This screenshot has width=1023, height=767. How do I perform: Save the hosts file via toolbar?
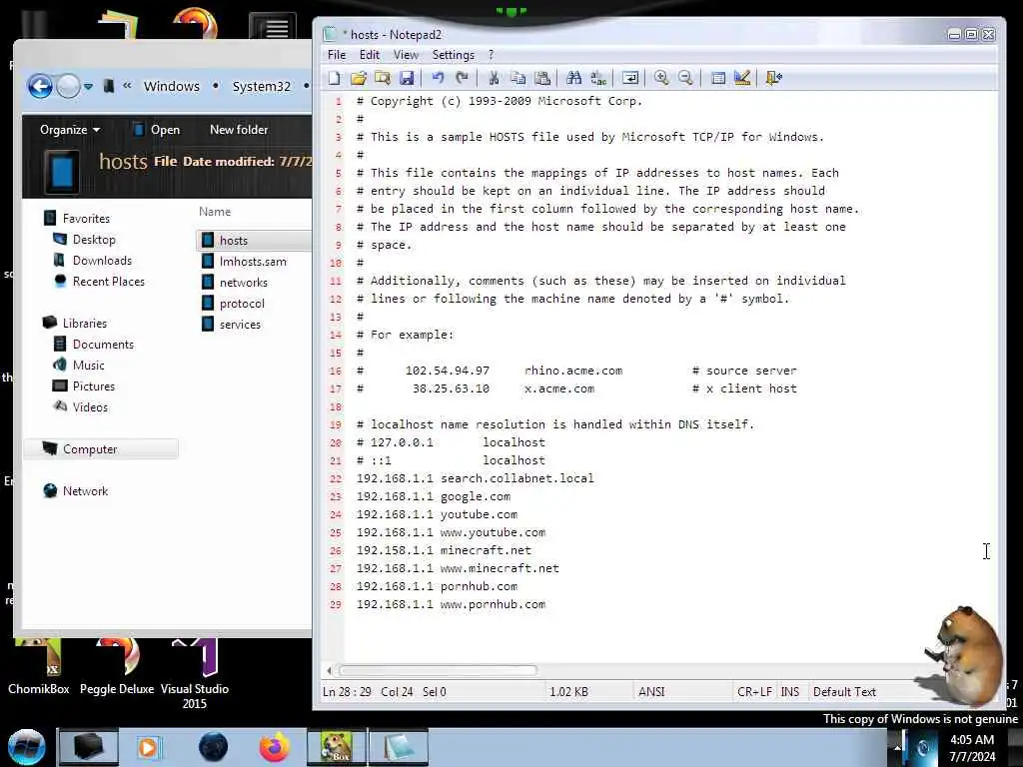(x=407, y=78)
